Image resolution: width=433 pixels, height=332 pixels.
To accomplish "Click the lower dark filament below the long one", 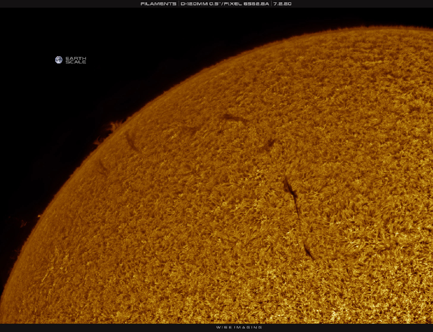I will click(308, 251).
